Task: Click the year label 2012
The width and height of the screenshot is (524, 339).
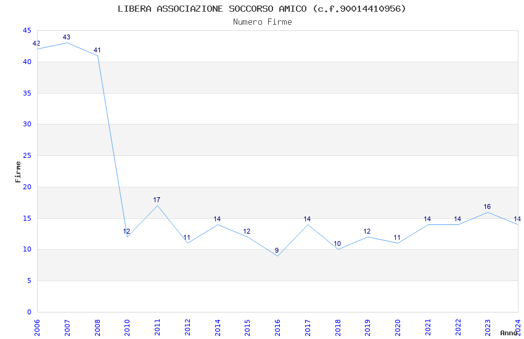Action: click(187, 328)
